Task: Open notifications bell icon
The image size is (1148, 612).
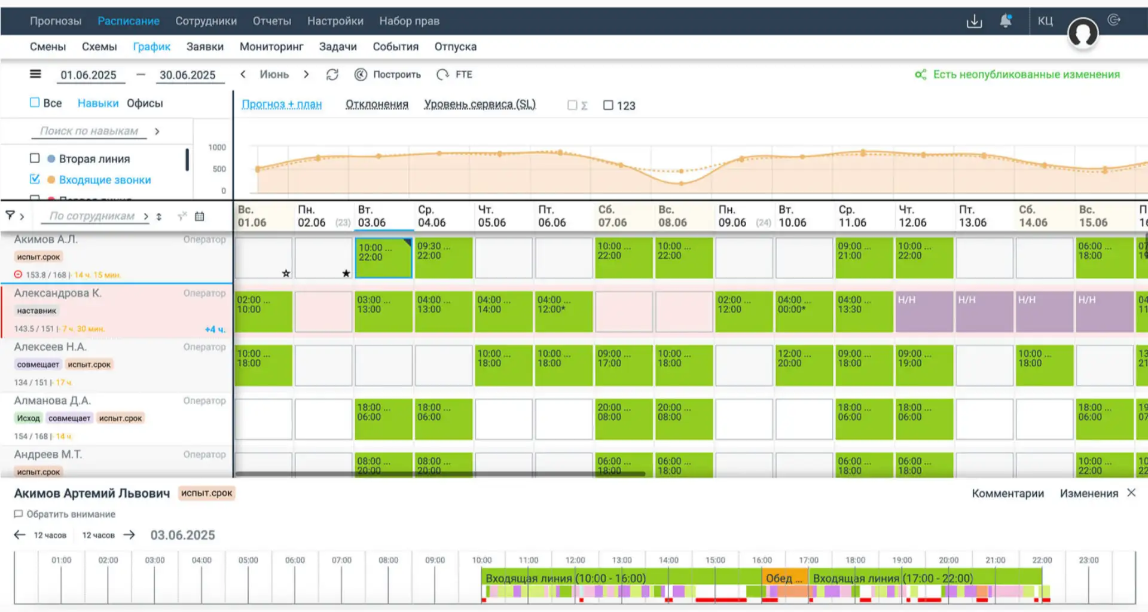Action: pyautogui.click(x=1006, y=21)
